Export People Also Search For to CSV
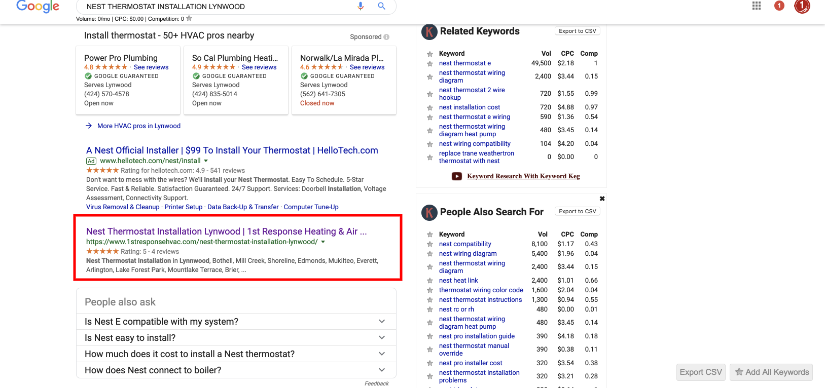Image resolution: width=825 pixels, height=388 pixels. [578, 211]
